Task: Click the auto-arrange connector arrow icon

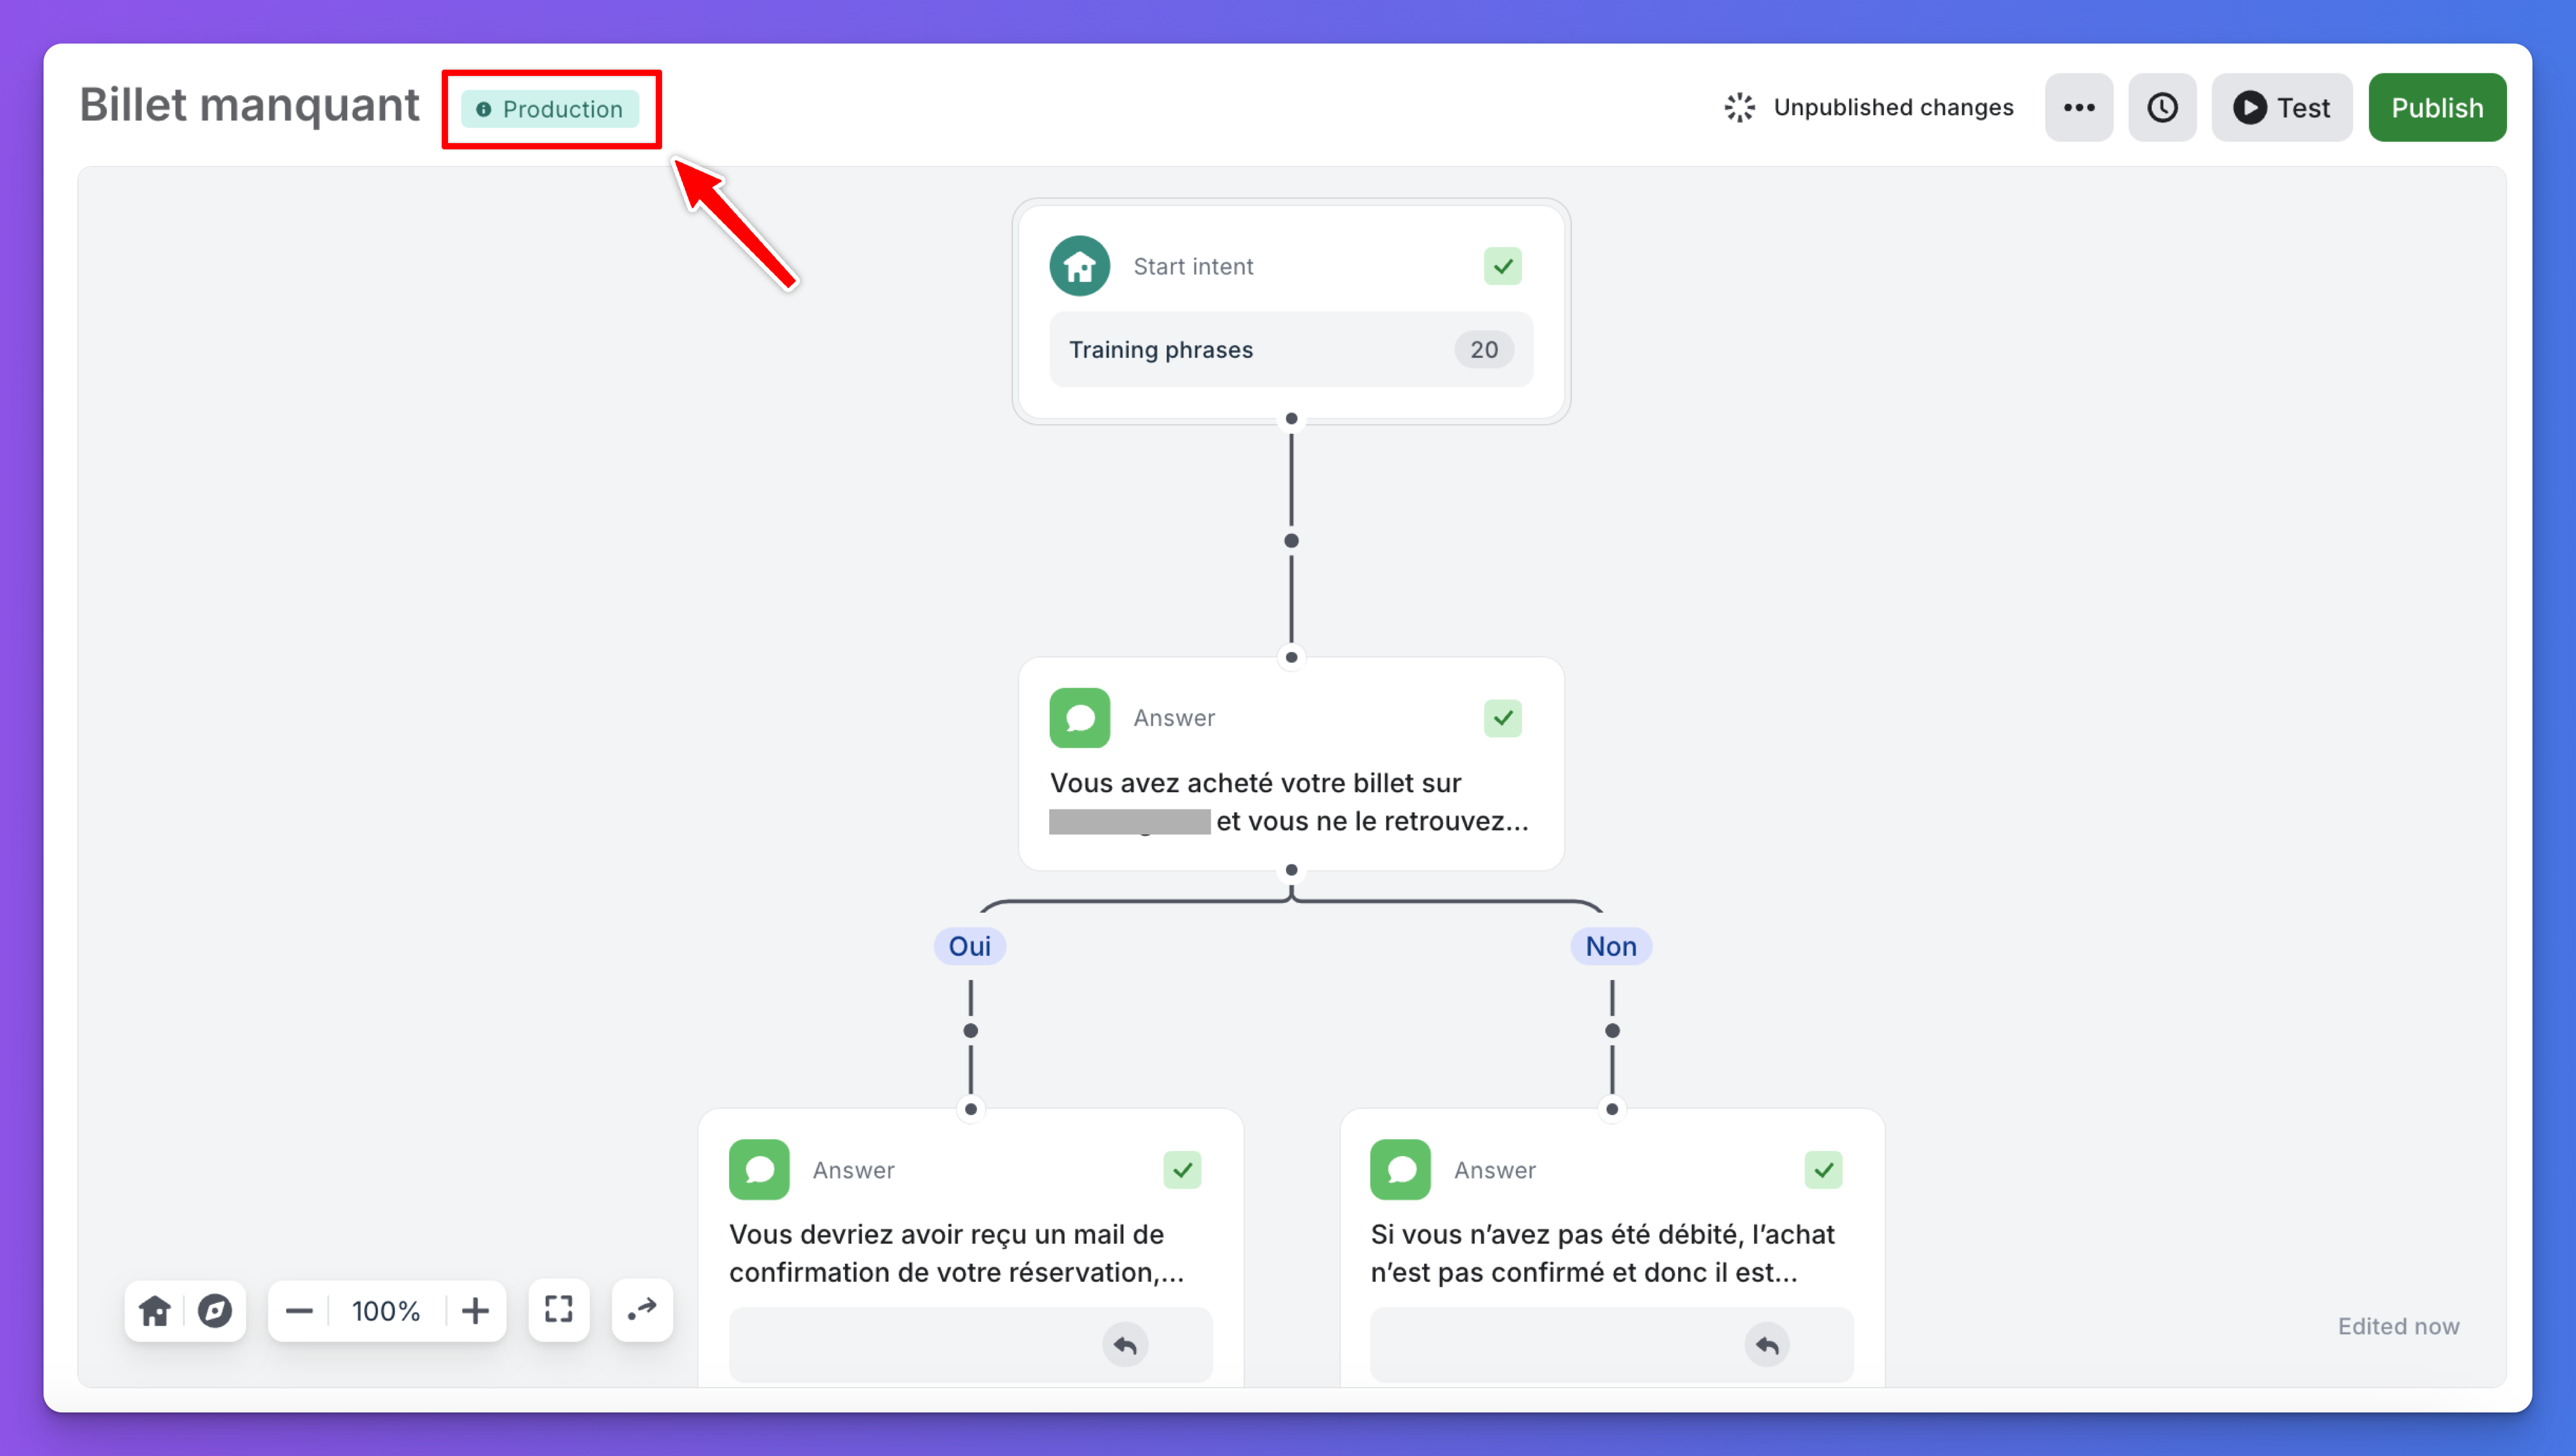Action: point(642,1309)
